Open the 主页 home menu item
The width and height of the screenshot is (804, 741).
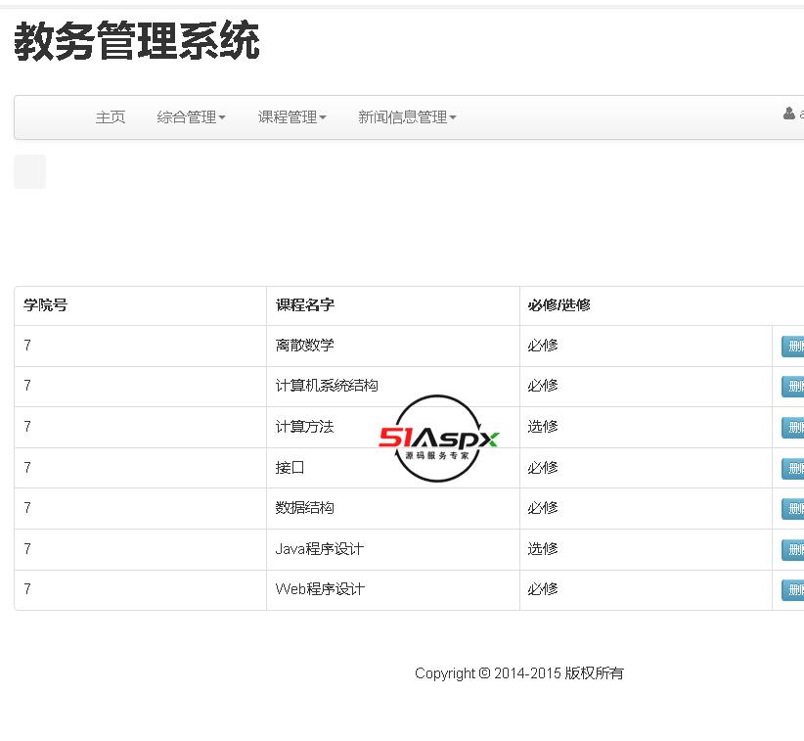pos(111,117)
